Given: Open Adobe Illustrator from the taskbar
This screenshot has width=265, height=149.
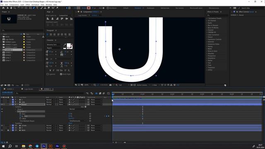Looking at the screenshot, I should click(51, 146).
